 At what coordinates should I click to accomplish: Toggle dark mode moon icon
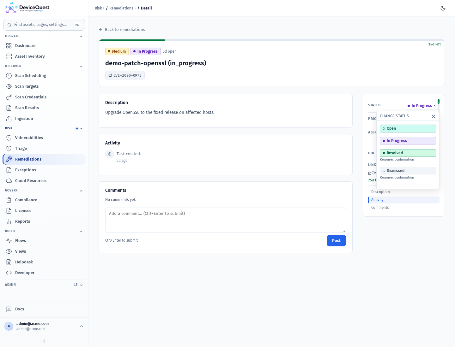[443, 8]
